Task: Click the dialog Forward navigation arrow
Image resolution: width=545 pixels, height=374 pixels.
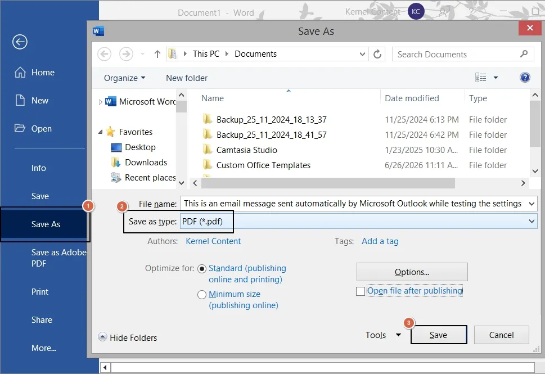Action: pyautogui.click(x=126, y=54)
